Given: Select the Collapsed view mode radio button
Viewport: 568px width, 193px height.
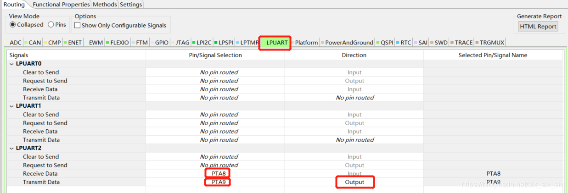Looking at the screenshot, I should [x=27, y=25].
